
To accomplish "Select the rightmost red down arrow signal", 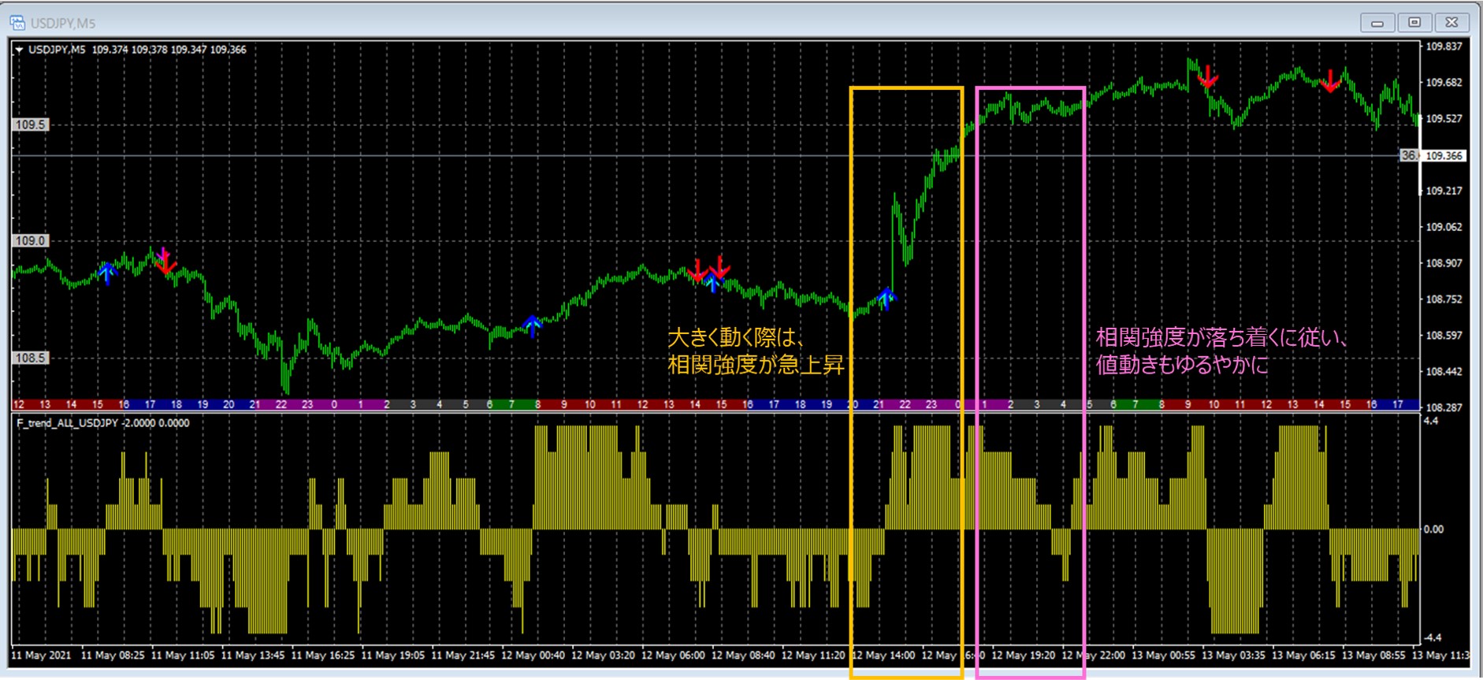I will tap(1330, 80).
